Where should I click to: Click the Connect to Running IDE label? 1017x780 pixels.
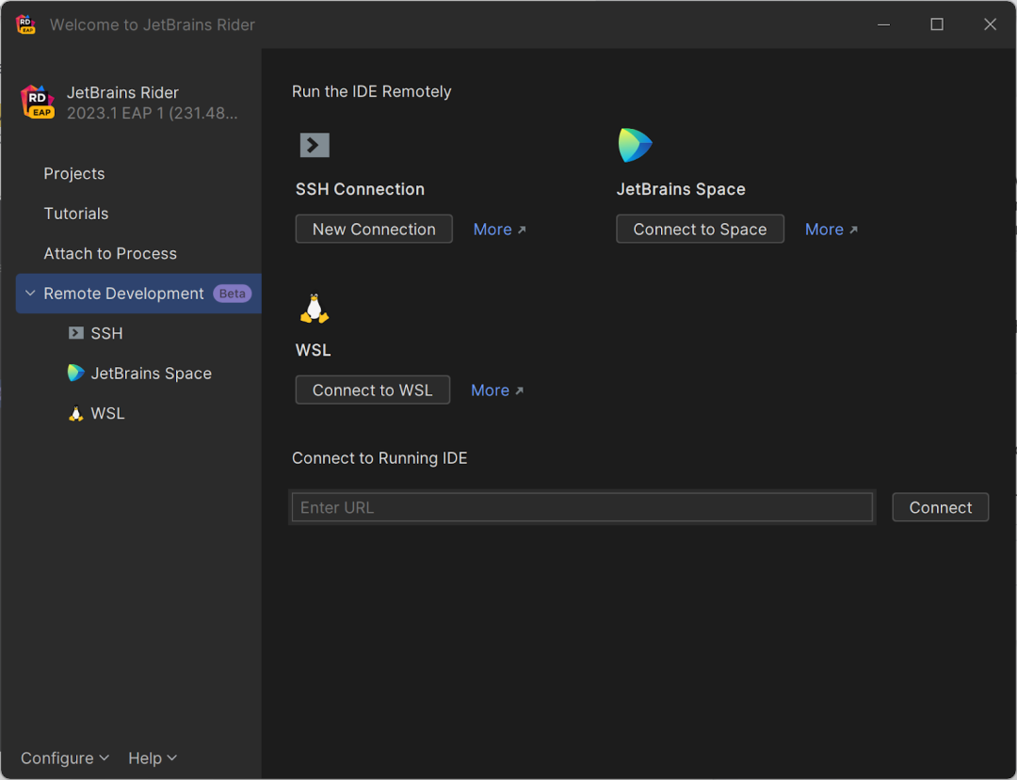tap(379, 458)
